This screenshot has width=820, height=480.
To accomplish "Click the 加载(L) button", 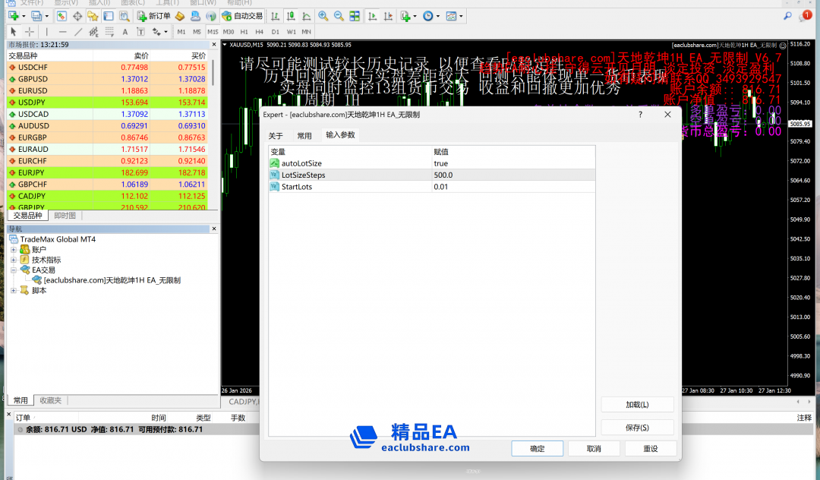I will click(637, 404).
